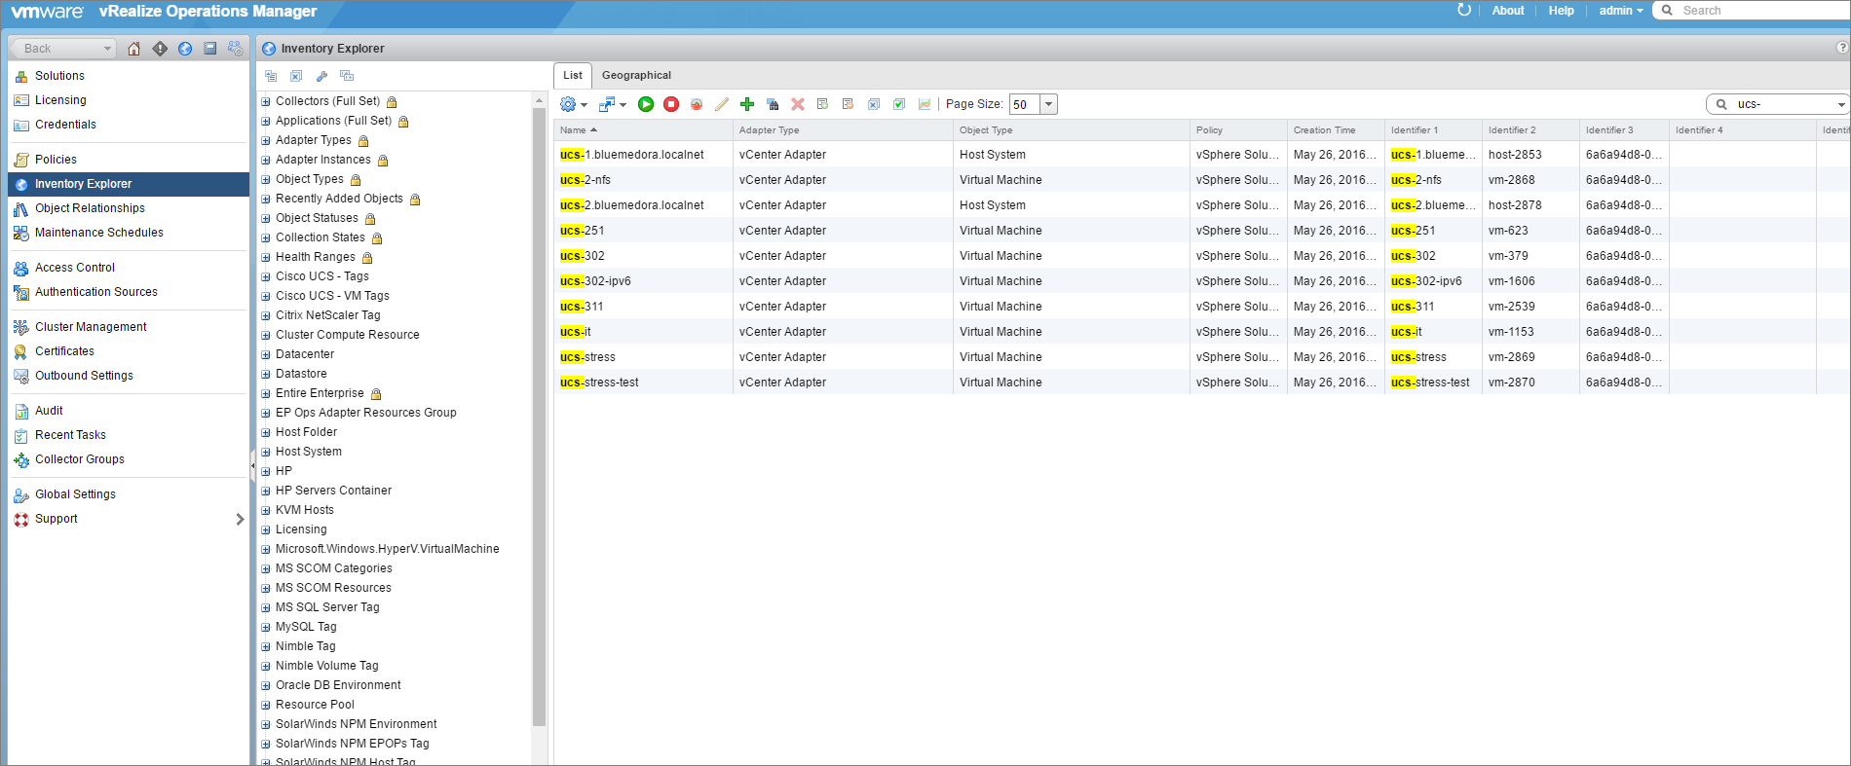Screen dimensions: 1851x766
Task: Open the admin user menu
Action: 1621,11
